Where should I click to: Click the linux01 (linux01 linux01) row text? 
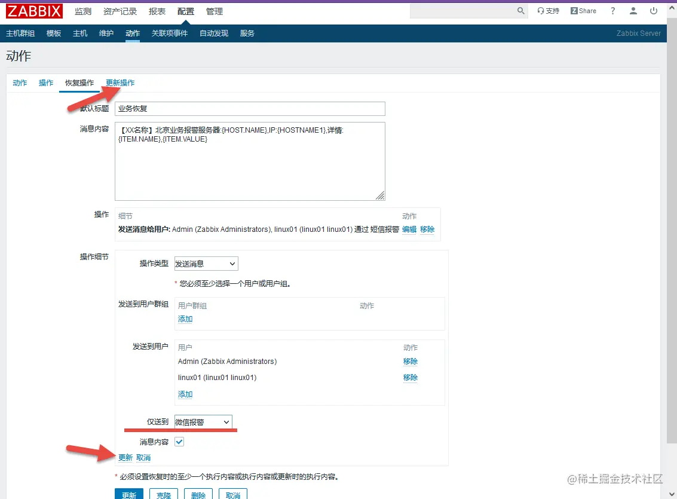(217, 378)
